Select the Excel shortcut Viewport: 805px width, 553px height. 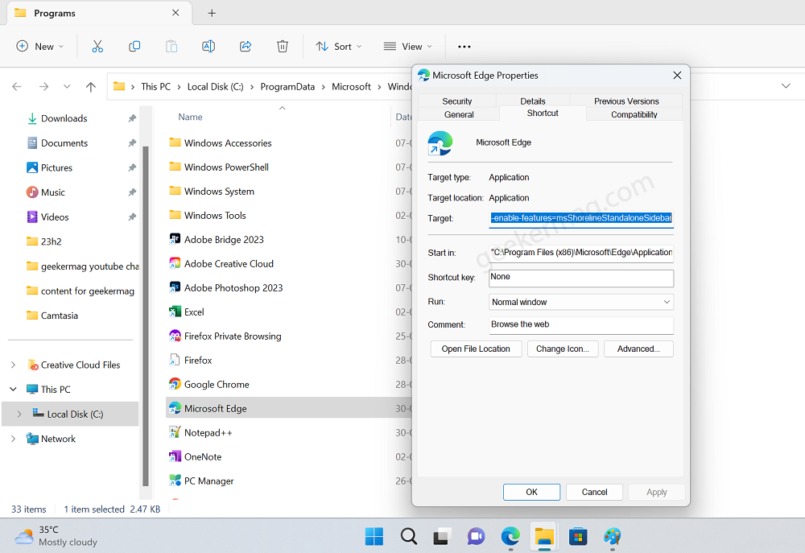point(194,312)
